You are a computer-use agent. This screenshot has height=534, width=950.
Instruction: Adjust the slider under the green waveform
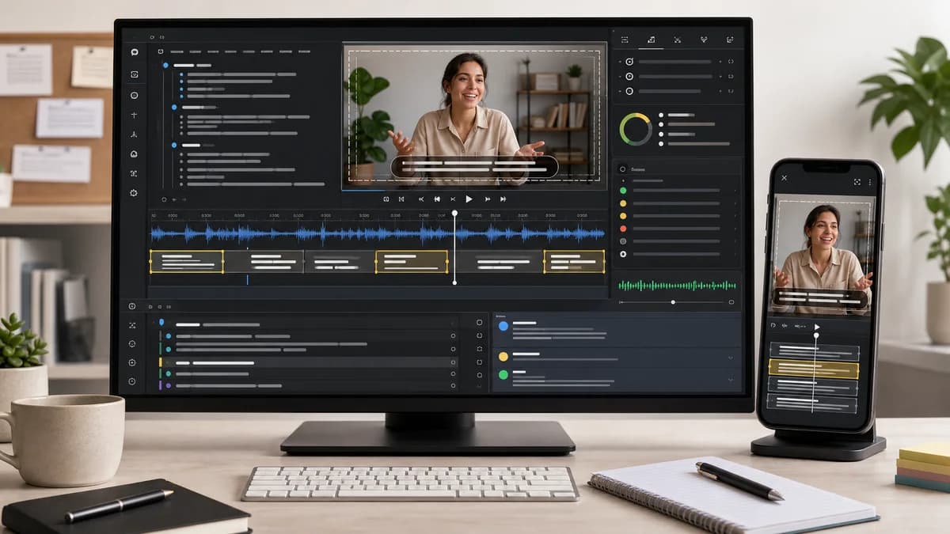pyautogui.click(x=674, y=302)
